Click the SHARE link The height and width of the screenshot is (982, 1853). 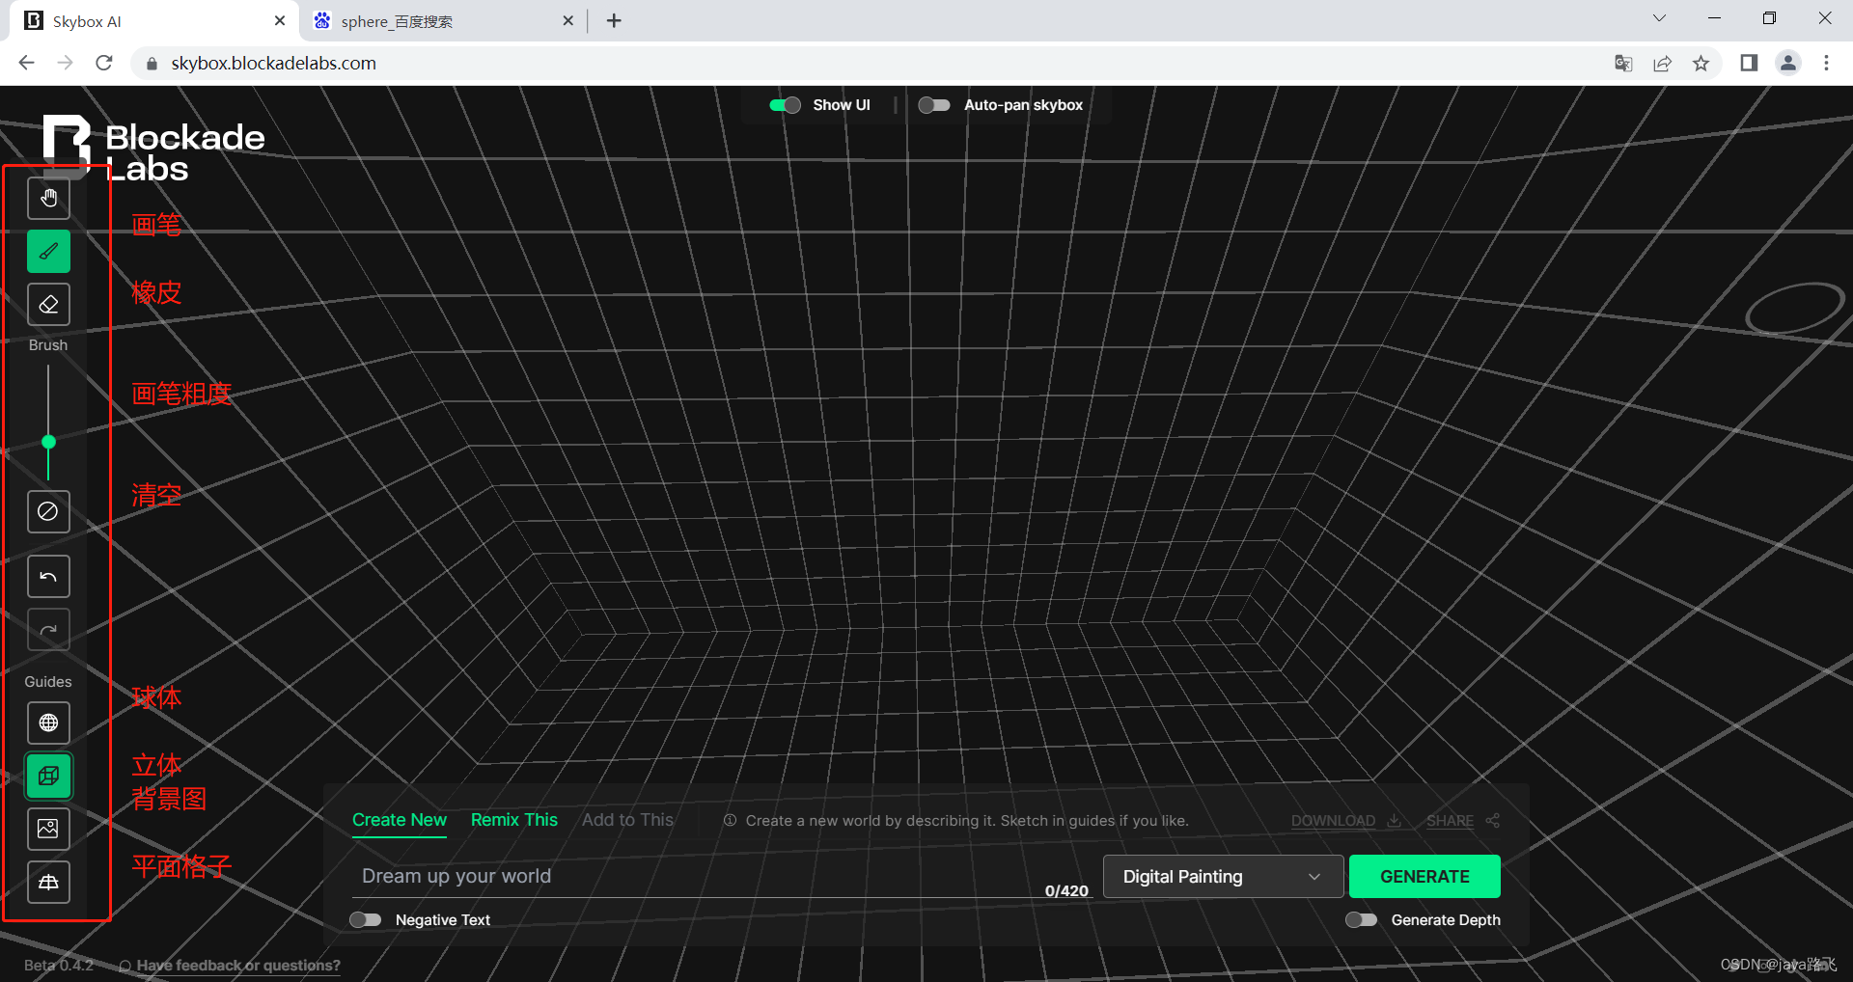coord(1462,821)
